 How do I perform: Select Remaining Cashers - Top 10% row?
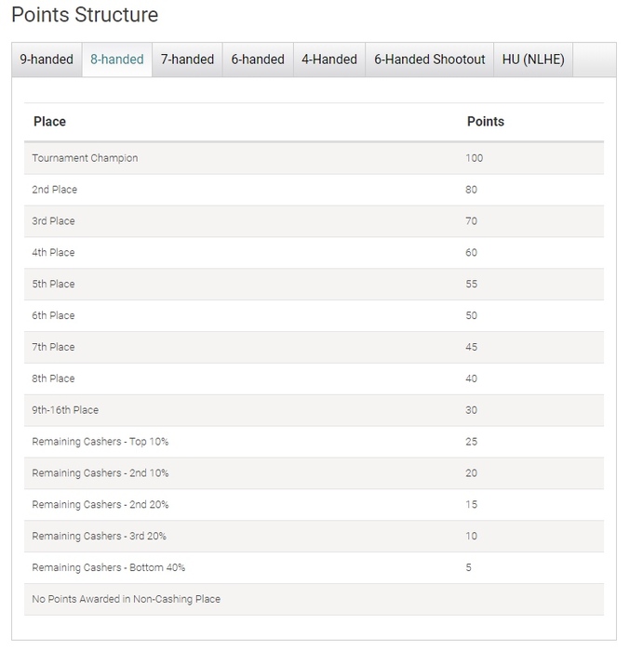(x=100, y=442)
